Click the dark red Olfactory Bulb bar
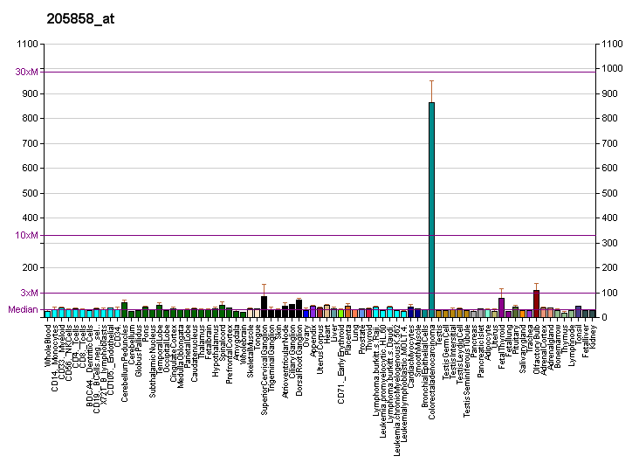 click(x=536, y=303)
